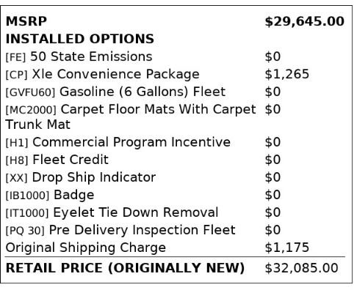Viewport: 354px width, 290px height.
Task: Select the $32,085.00 retail price total
Action: click(x=301, y=268)
